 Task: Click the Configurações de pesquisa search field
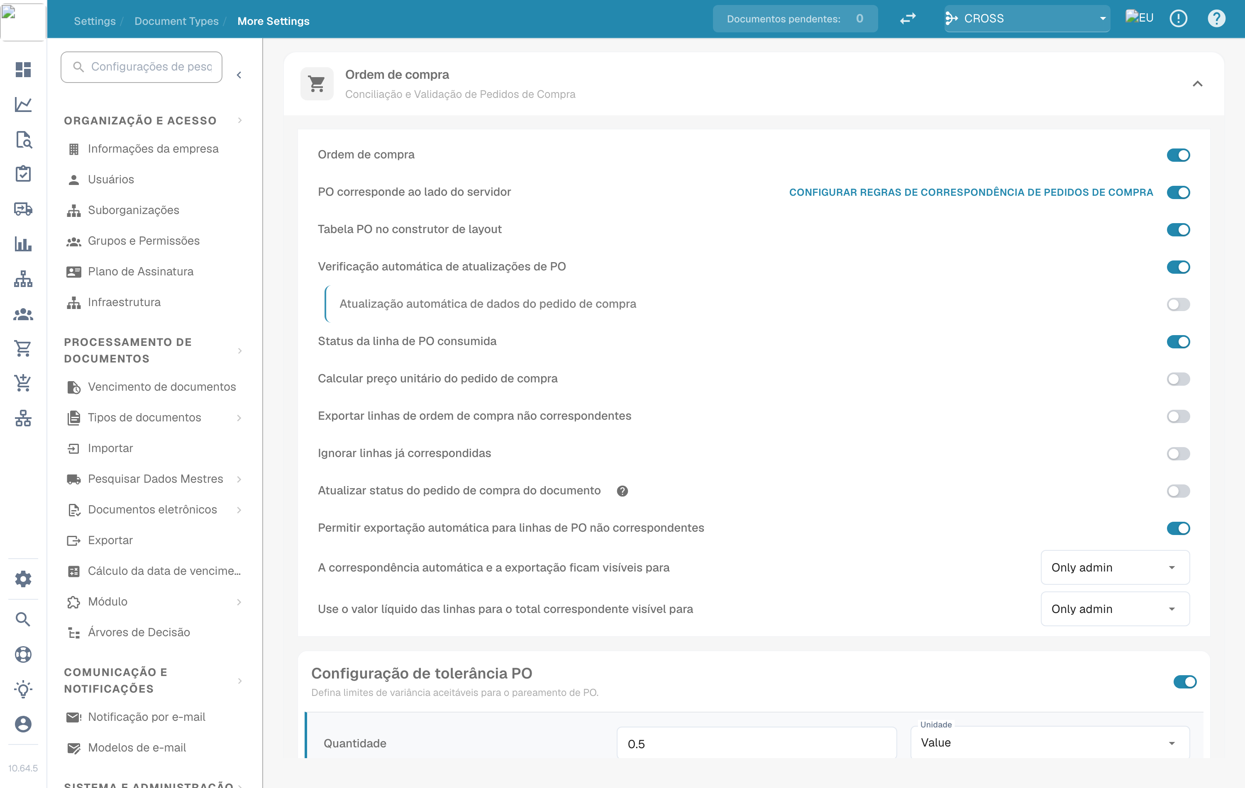142,67
